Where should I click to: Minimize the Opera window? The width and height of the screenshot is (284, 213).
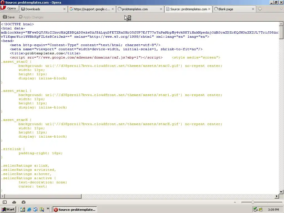click(271, 2)
